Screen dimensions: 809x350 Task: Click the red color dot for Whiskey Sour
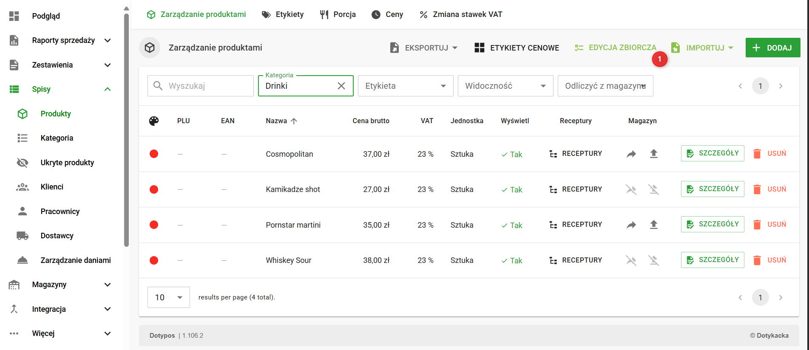[x=154, y=260]
